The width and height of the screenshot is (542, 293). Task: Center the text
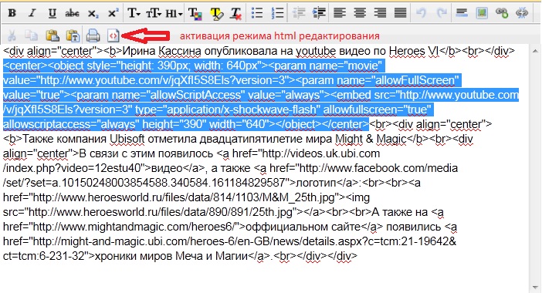click(x=360, y=13)
